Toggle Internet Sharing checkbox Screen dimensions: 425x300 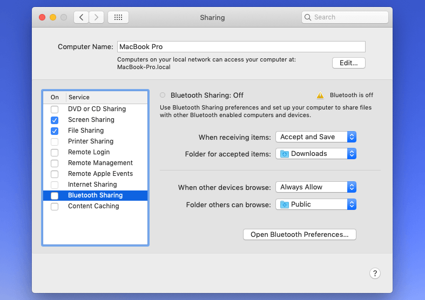55,185
